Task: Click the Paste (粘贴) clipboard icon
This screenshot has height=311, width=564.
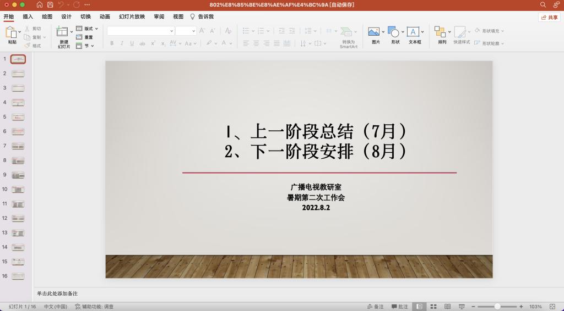Action: (11, 33)
